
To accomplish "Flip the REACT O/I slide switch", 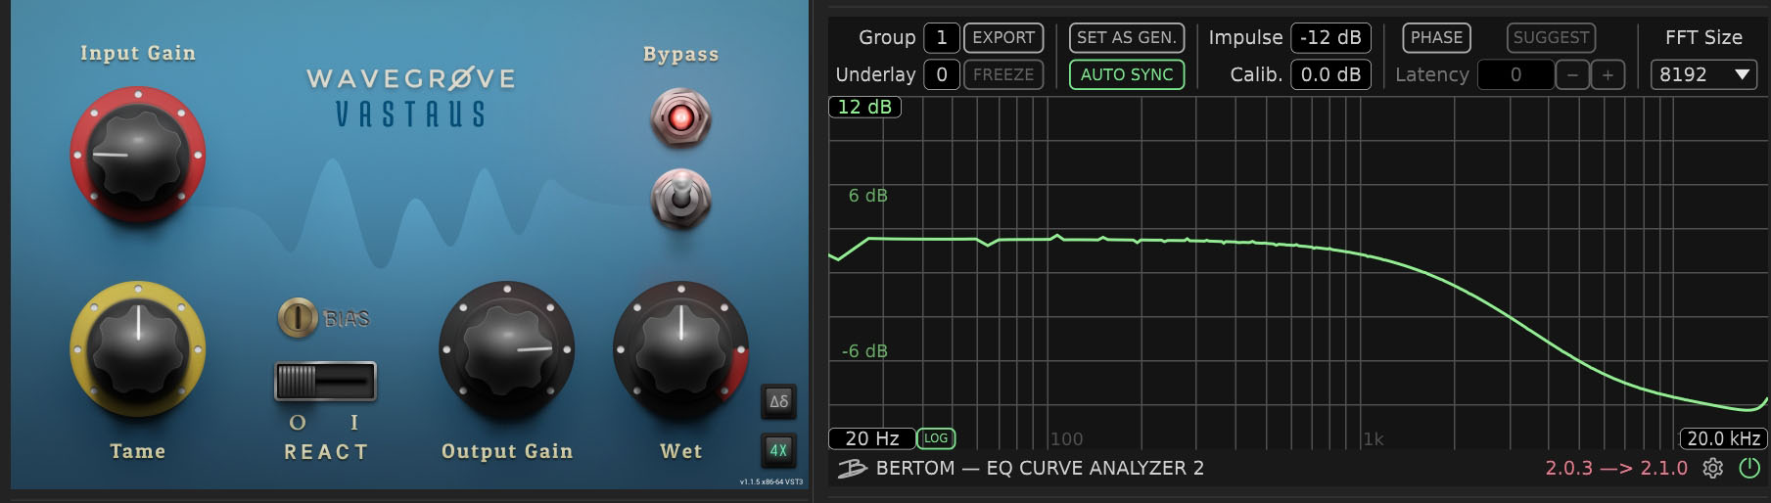I will (x=325, y=381).
